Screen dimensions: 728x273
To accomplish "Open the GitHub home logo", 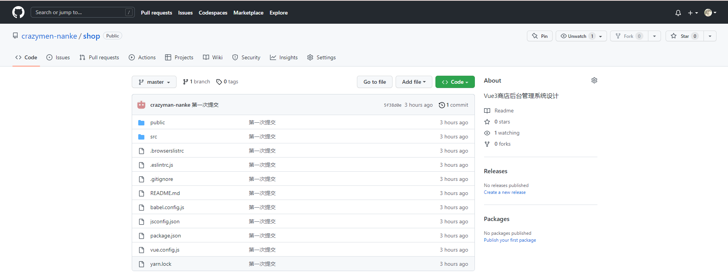I will point(18,12).
